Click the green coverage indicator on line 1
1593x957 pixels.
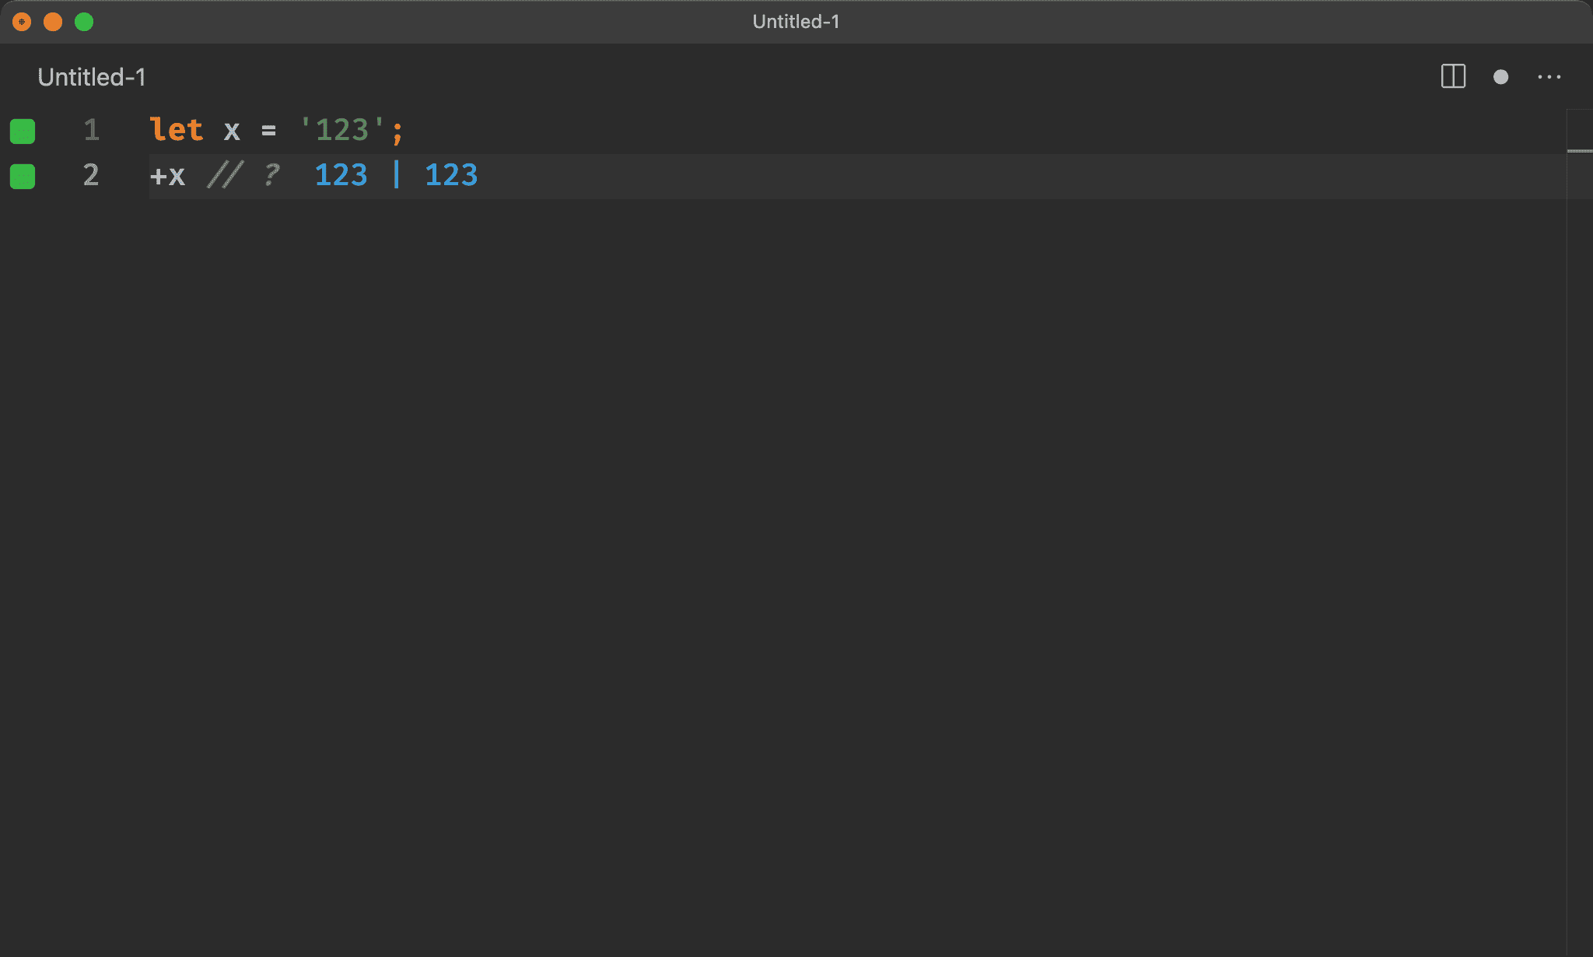[23, 131]
